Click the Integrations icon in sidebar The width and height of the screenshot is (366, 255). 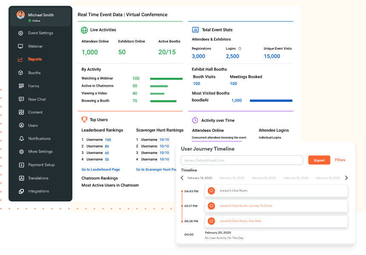point(21,191)
